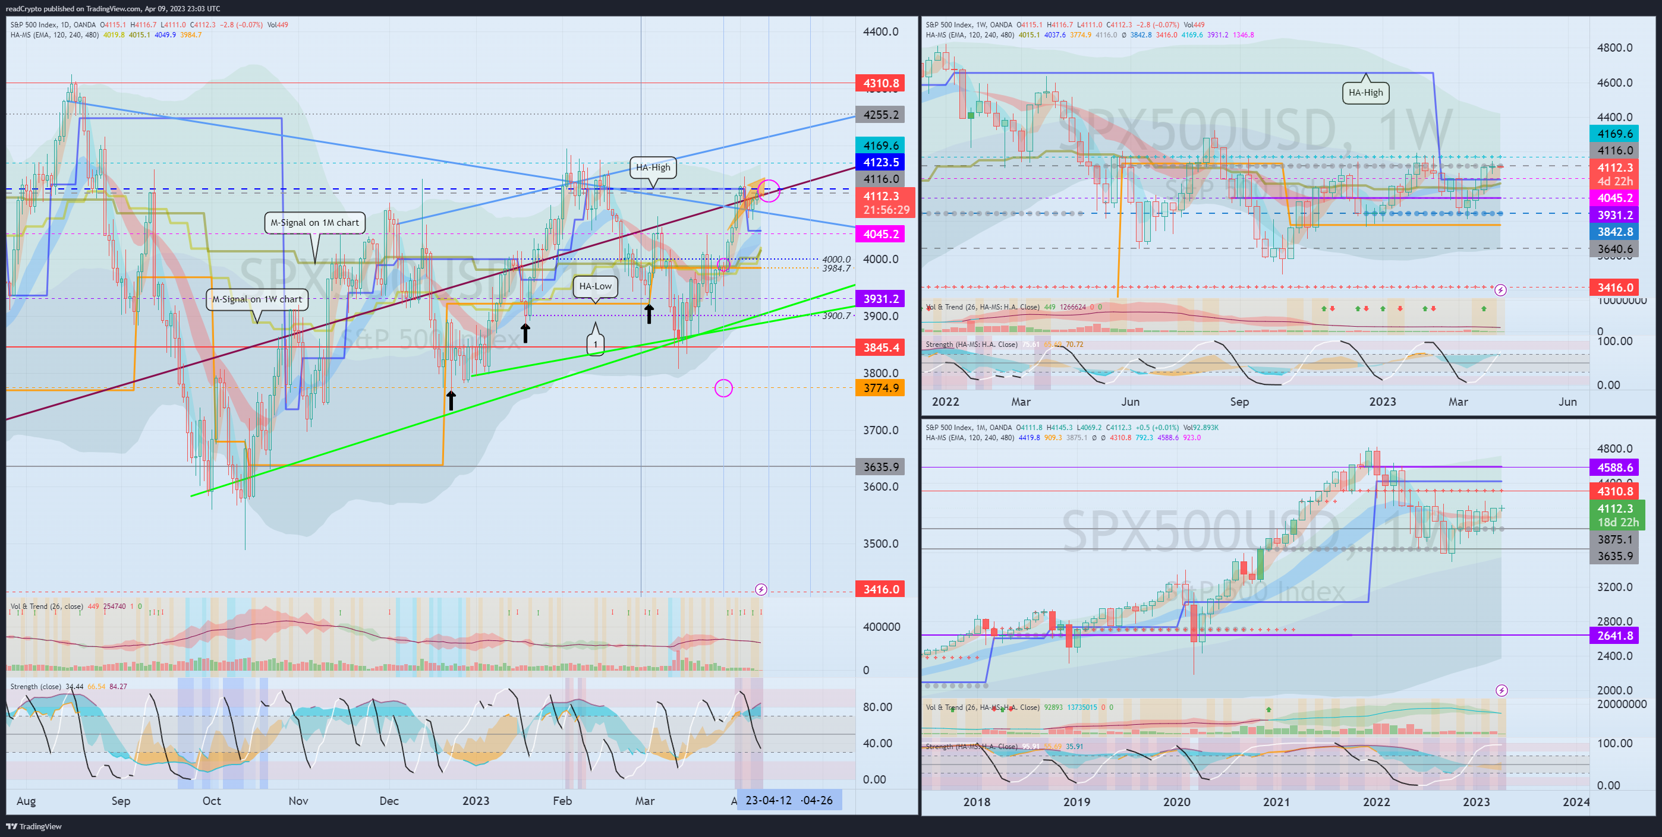Viewport: 1662px width, 837px height.
Task: Click 'S&P 500 Index, 1D, OANDA' legend title
Action: pyautogui.click(x=53, y=25)
